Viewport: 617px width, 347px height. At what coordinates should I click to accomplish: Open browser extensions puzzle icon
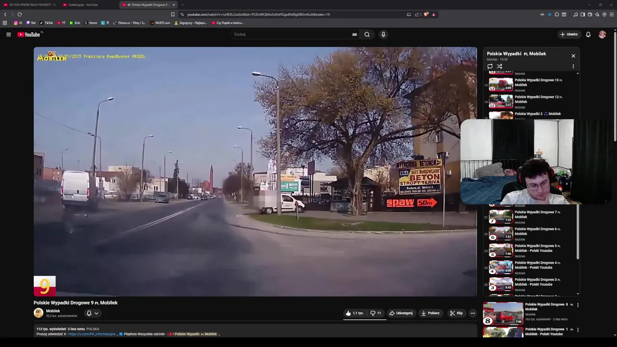(x=557, y=14)
